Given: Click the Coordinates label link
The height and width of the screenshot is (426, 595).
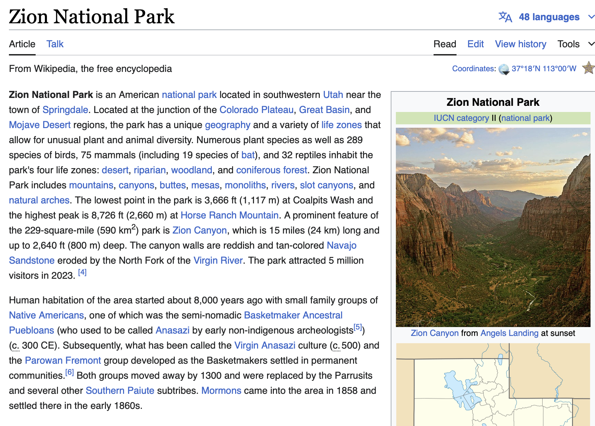Looking at the screenshot, I should click(473, 68).
